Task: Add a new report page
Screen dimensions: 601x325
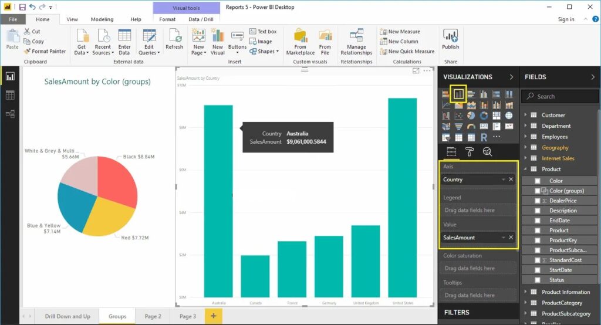Action: (214, 316)
